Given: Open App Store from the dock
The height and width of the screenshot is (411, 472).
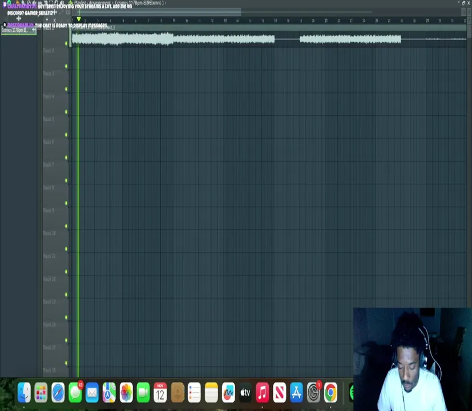Looking at the screenshot, I should [296, 393].
